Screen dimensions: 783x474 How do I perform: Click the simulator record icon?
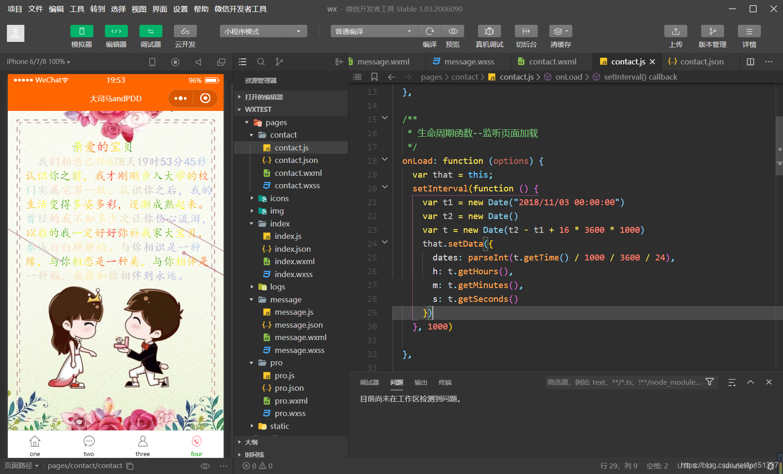tap(175, 62)
